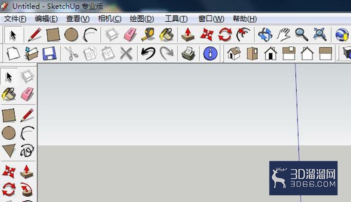This screenshot has width=351, height=202.
Task: Select the Paint Bucket in the horizontal top toolbar
Action: 166,35
